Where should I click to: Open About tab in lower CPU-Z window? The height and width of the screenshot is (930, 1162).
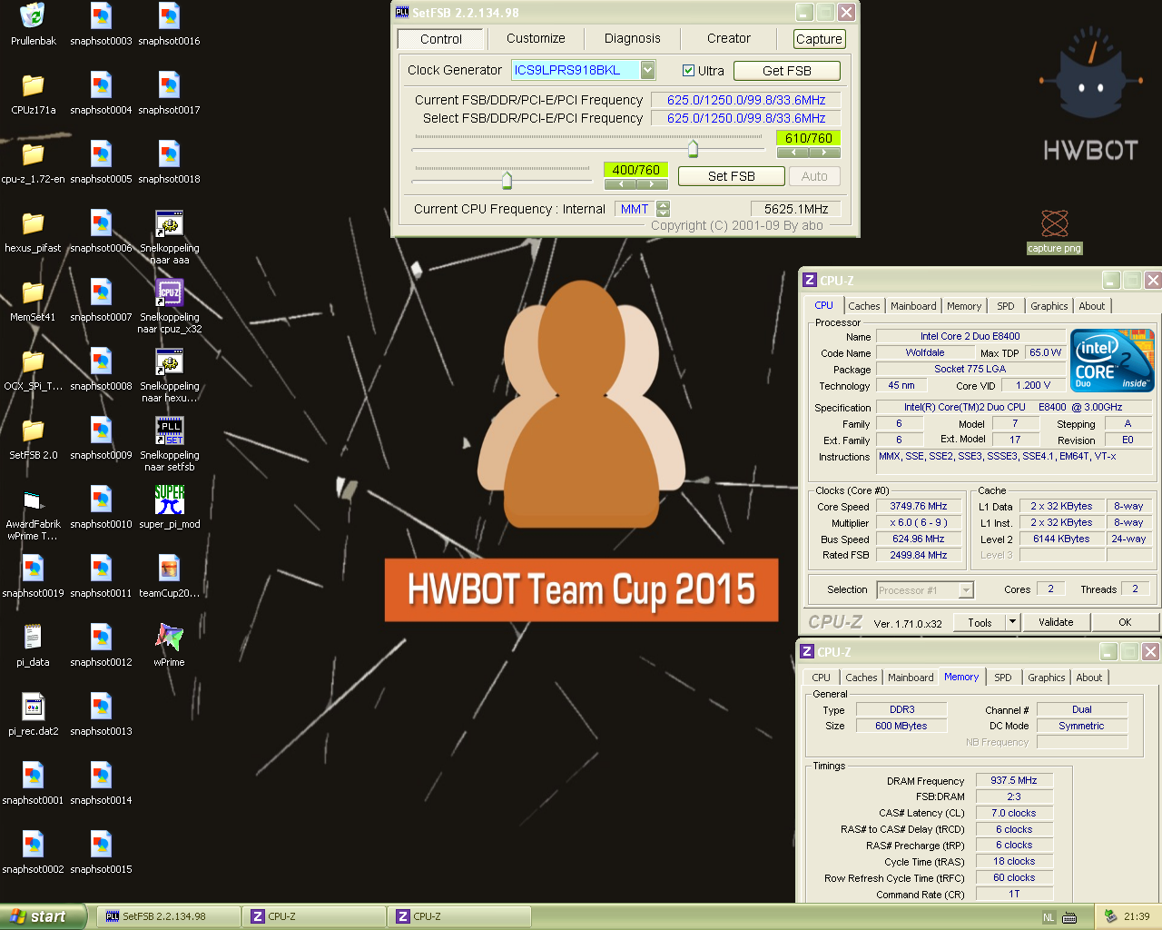(x=1089, y=678)
